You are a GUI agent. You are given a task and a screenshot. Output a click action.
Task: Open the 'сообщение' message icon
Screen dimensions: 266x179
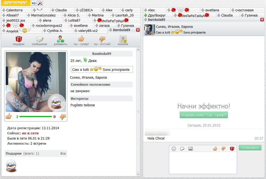pos(39,39)
